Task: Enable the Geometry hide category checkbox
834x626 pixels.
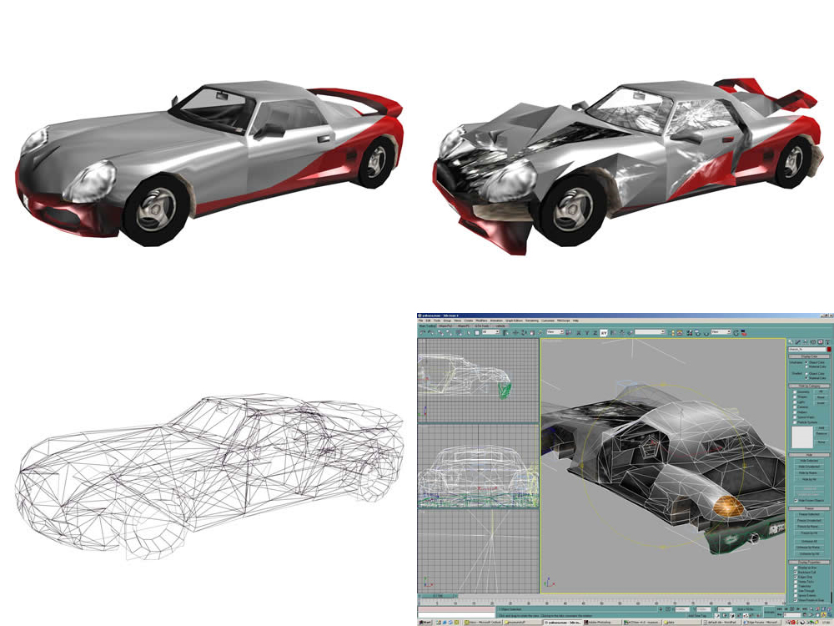Action: 795,391
